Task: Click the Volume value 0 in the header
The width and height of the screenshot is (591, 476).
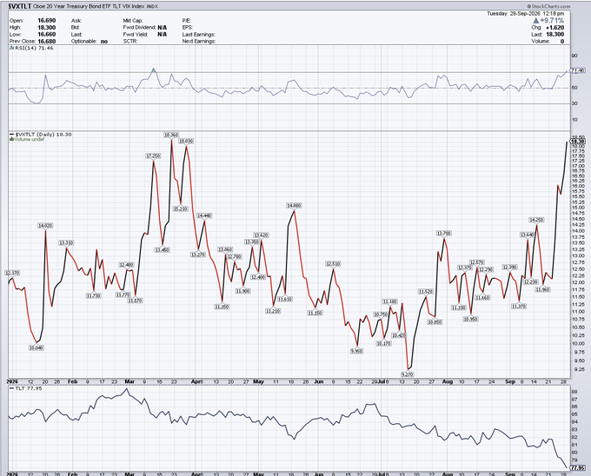Action: (x=562, y=41)
